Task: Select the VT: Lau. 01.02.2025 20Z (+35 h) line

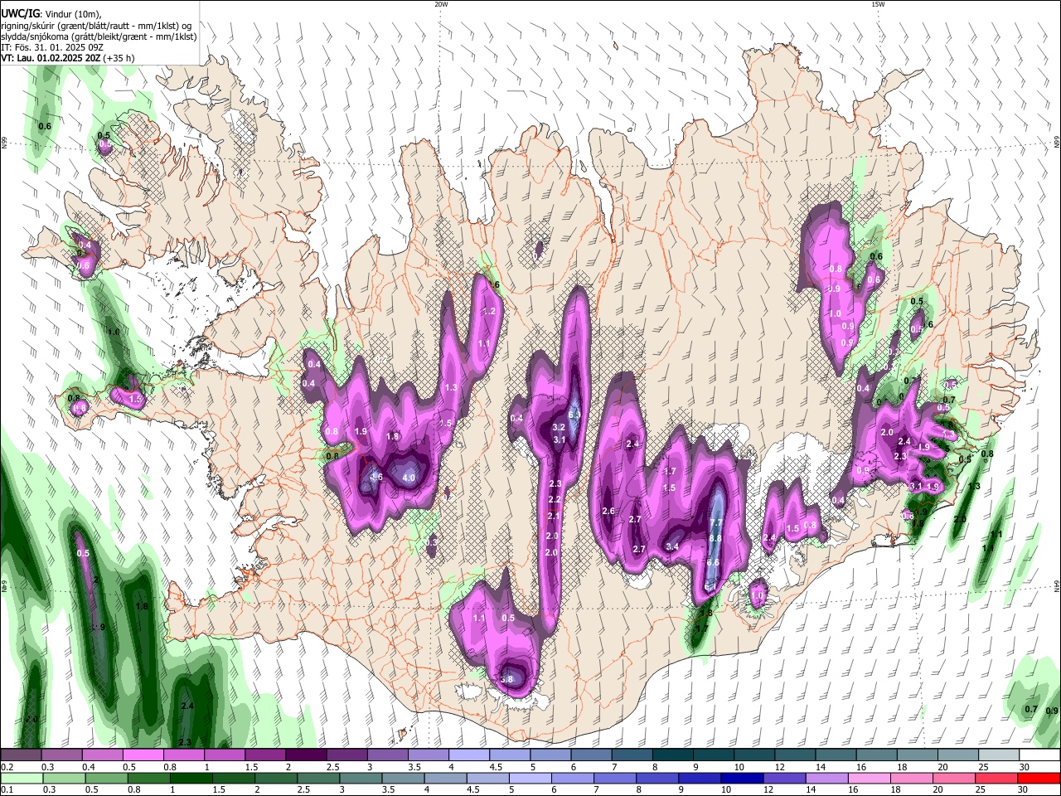Action: point(68,58)
